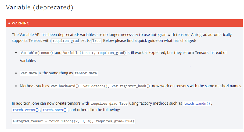Image resolution: width=244 pixels, height=132 pixels.
Task: Click the 'True' inline code snippet
Action: [96, 41]
